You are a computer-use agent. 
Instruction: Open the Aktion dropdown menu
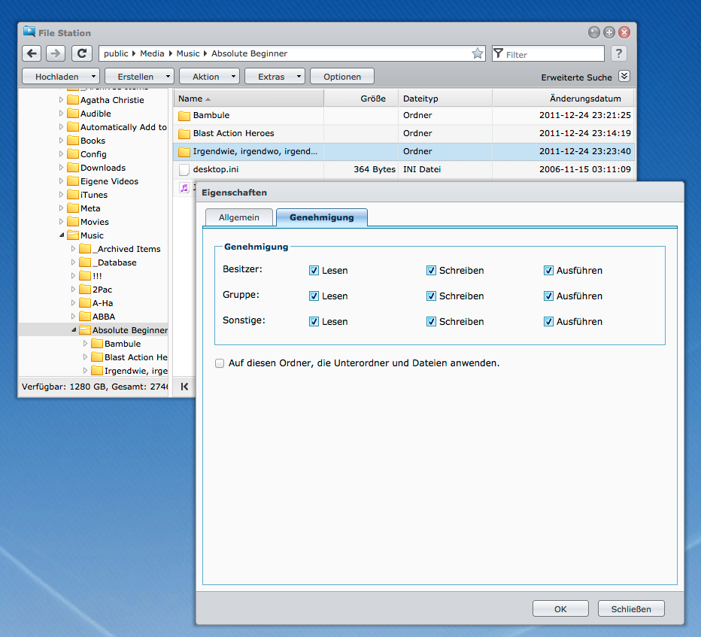pyautogui.click(x=209, y=77)
